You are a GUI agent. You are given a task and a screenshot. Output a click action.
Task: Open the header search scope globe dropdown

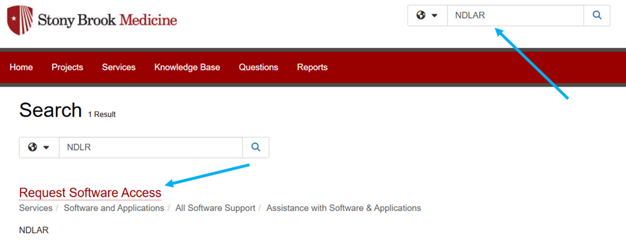427,15
